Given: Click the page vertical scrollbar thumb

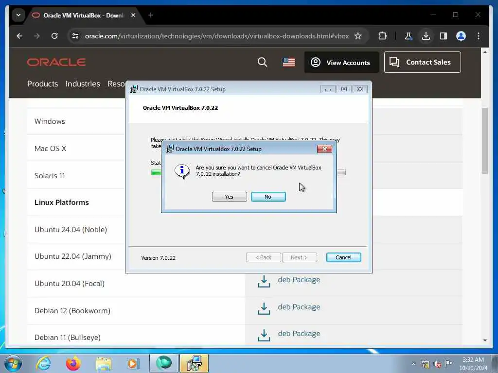Looking at the screenshot, I should pyautogui.click(x=485, y=141).
